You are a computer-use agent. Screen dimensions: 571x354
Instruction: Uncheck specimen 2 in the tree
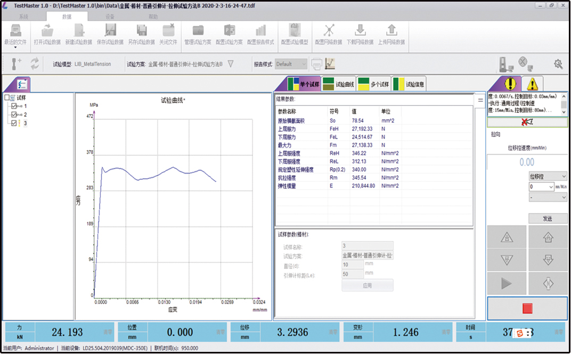coord(14,114)
